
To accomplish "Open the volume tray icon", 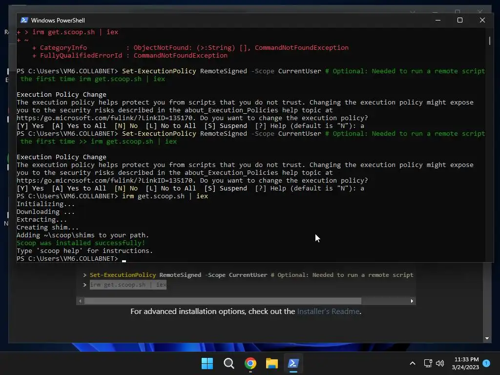I will (x=440, y=363).
